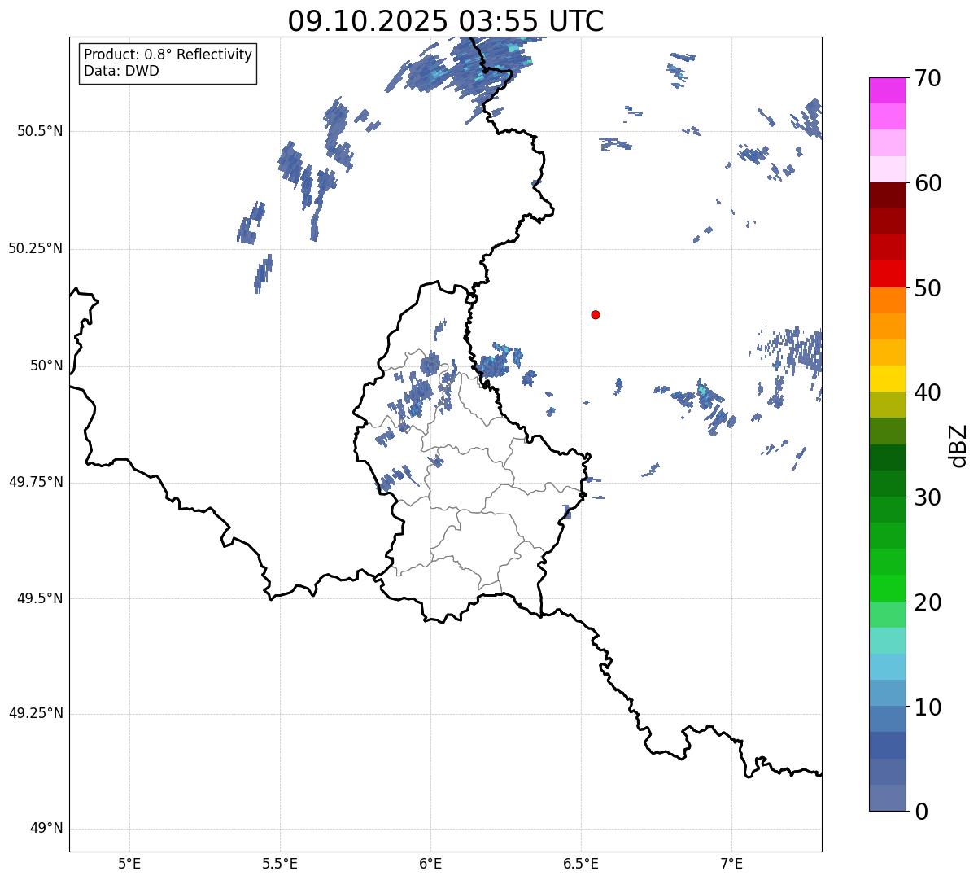The width and height of the screenshot is (978, 880).
Task: Click the 5°E longitude label
Action: 129,863
